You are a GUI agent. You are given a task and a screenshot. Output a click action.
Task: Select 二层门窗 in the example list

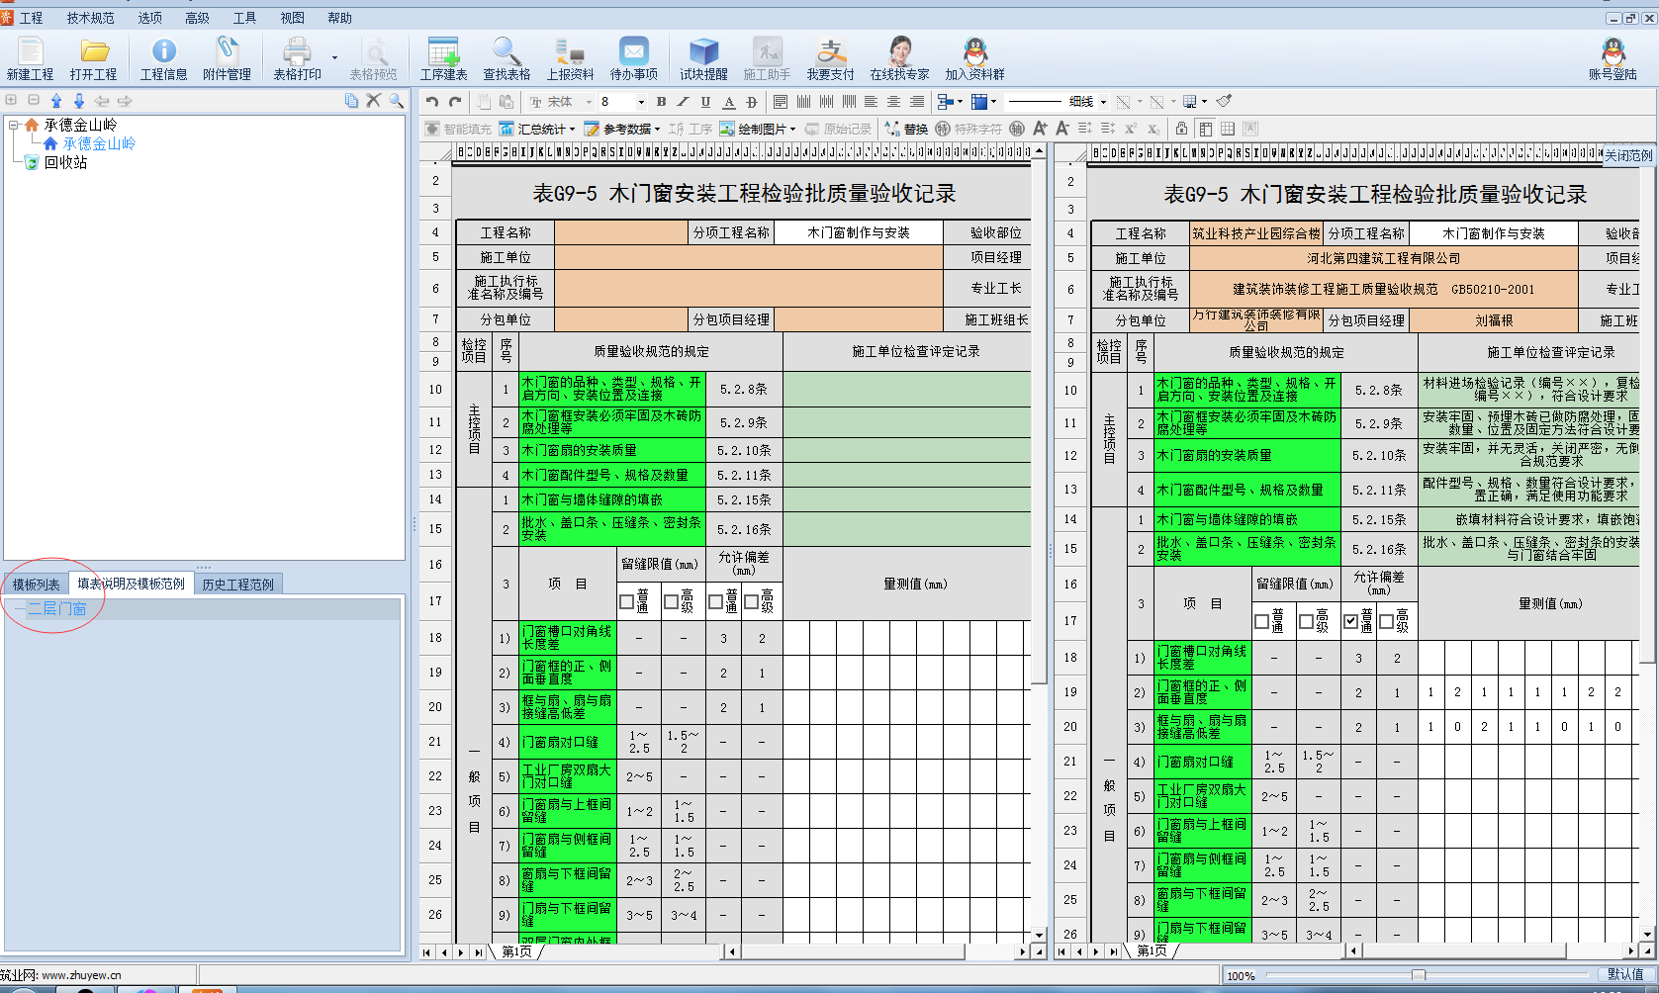click(57, 608)
